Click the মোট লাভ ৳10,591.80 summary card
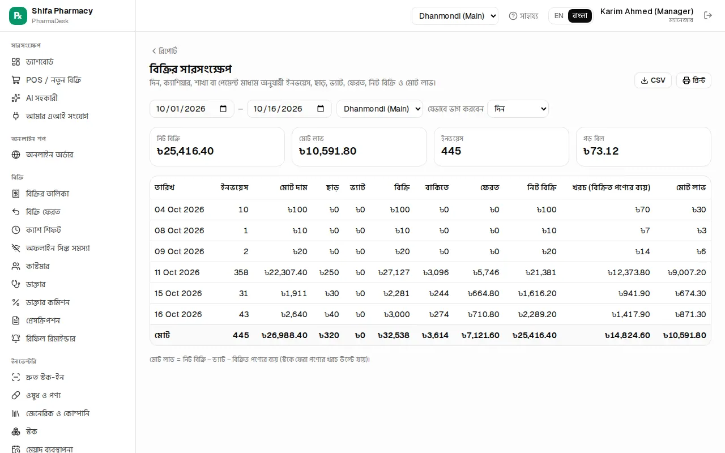 [x=359, y=147]
